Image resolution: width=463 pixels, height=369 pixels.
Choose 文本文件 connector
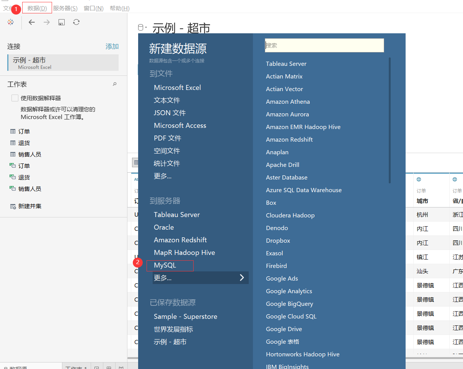point(167,100)
